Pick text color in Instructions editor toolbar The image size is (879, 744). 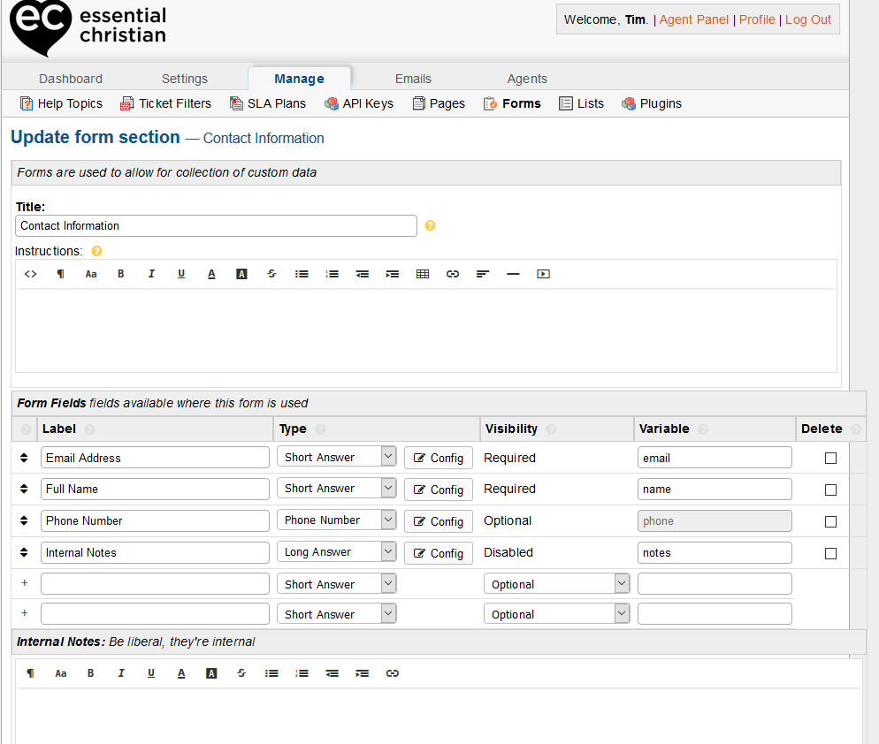click(211, 274)
